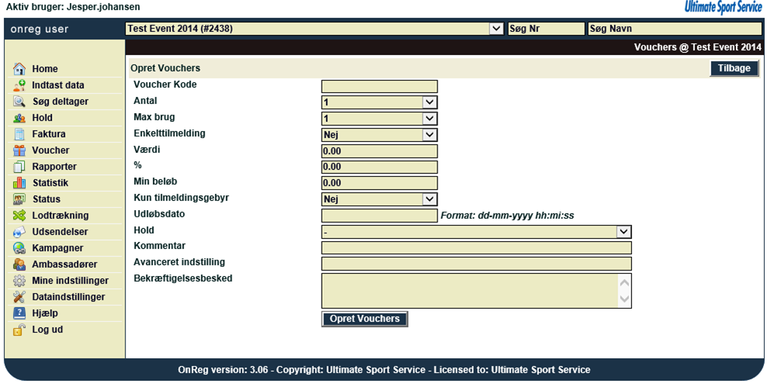Open the Home menu entry
Screen dimensions: 767x387
coord(45,69)
